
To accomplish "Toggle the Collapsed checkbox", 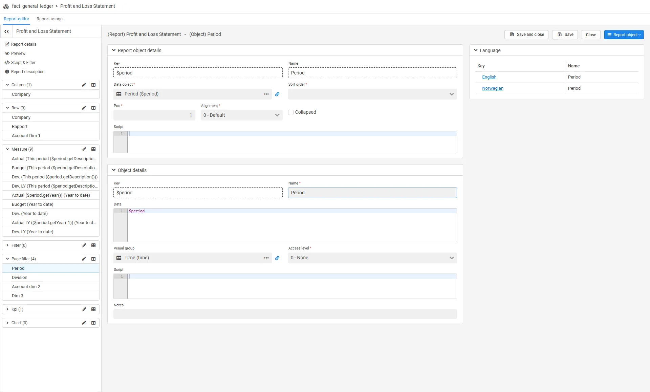I will tap(291, 112).
